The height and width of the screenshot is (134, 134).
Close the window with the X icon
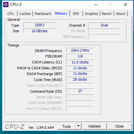click(x=126, y=5)
